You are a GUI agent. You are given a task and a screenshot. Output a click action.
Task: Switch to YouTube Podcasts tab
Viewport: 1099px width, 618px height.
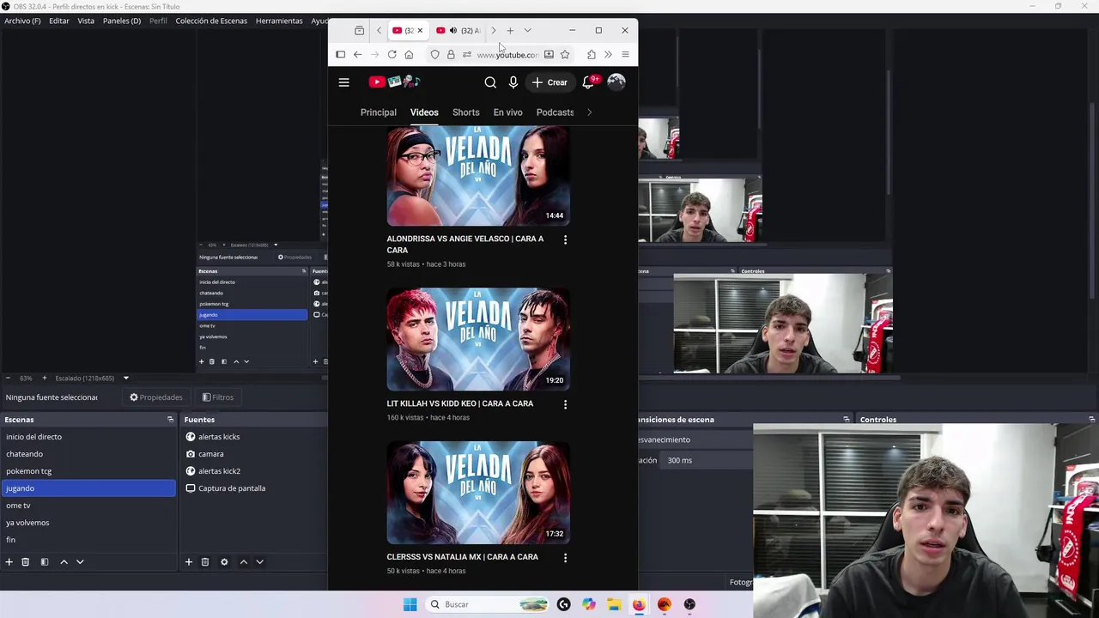[x=555, y=112]
